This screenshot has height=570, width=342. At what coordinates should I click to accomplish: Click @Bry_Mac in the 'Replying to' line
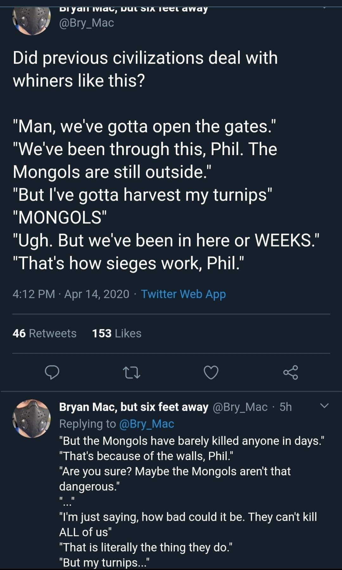(x=146, y=424)
